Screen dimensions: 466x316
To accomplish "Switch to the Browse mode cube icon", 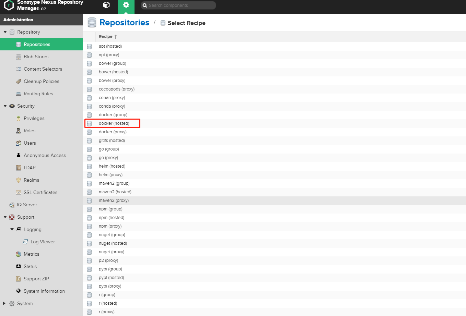I will [x=106, y=5].
